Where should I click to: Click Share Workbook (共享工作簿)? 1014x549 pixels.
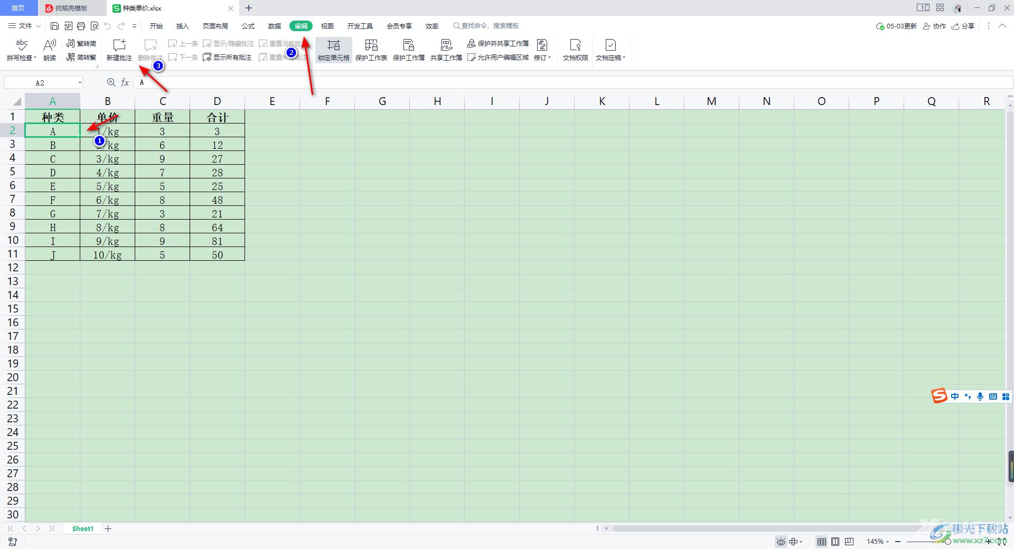tap(446, 50)
